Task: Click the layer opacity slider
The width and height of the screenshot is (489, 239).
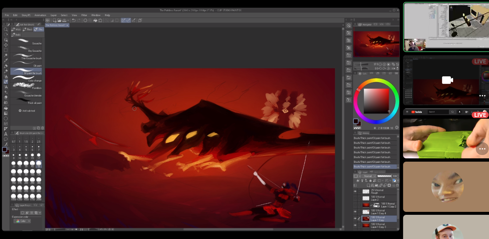Action: point(384,176)
